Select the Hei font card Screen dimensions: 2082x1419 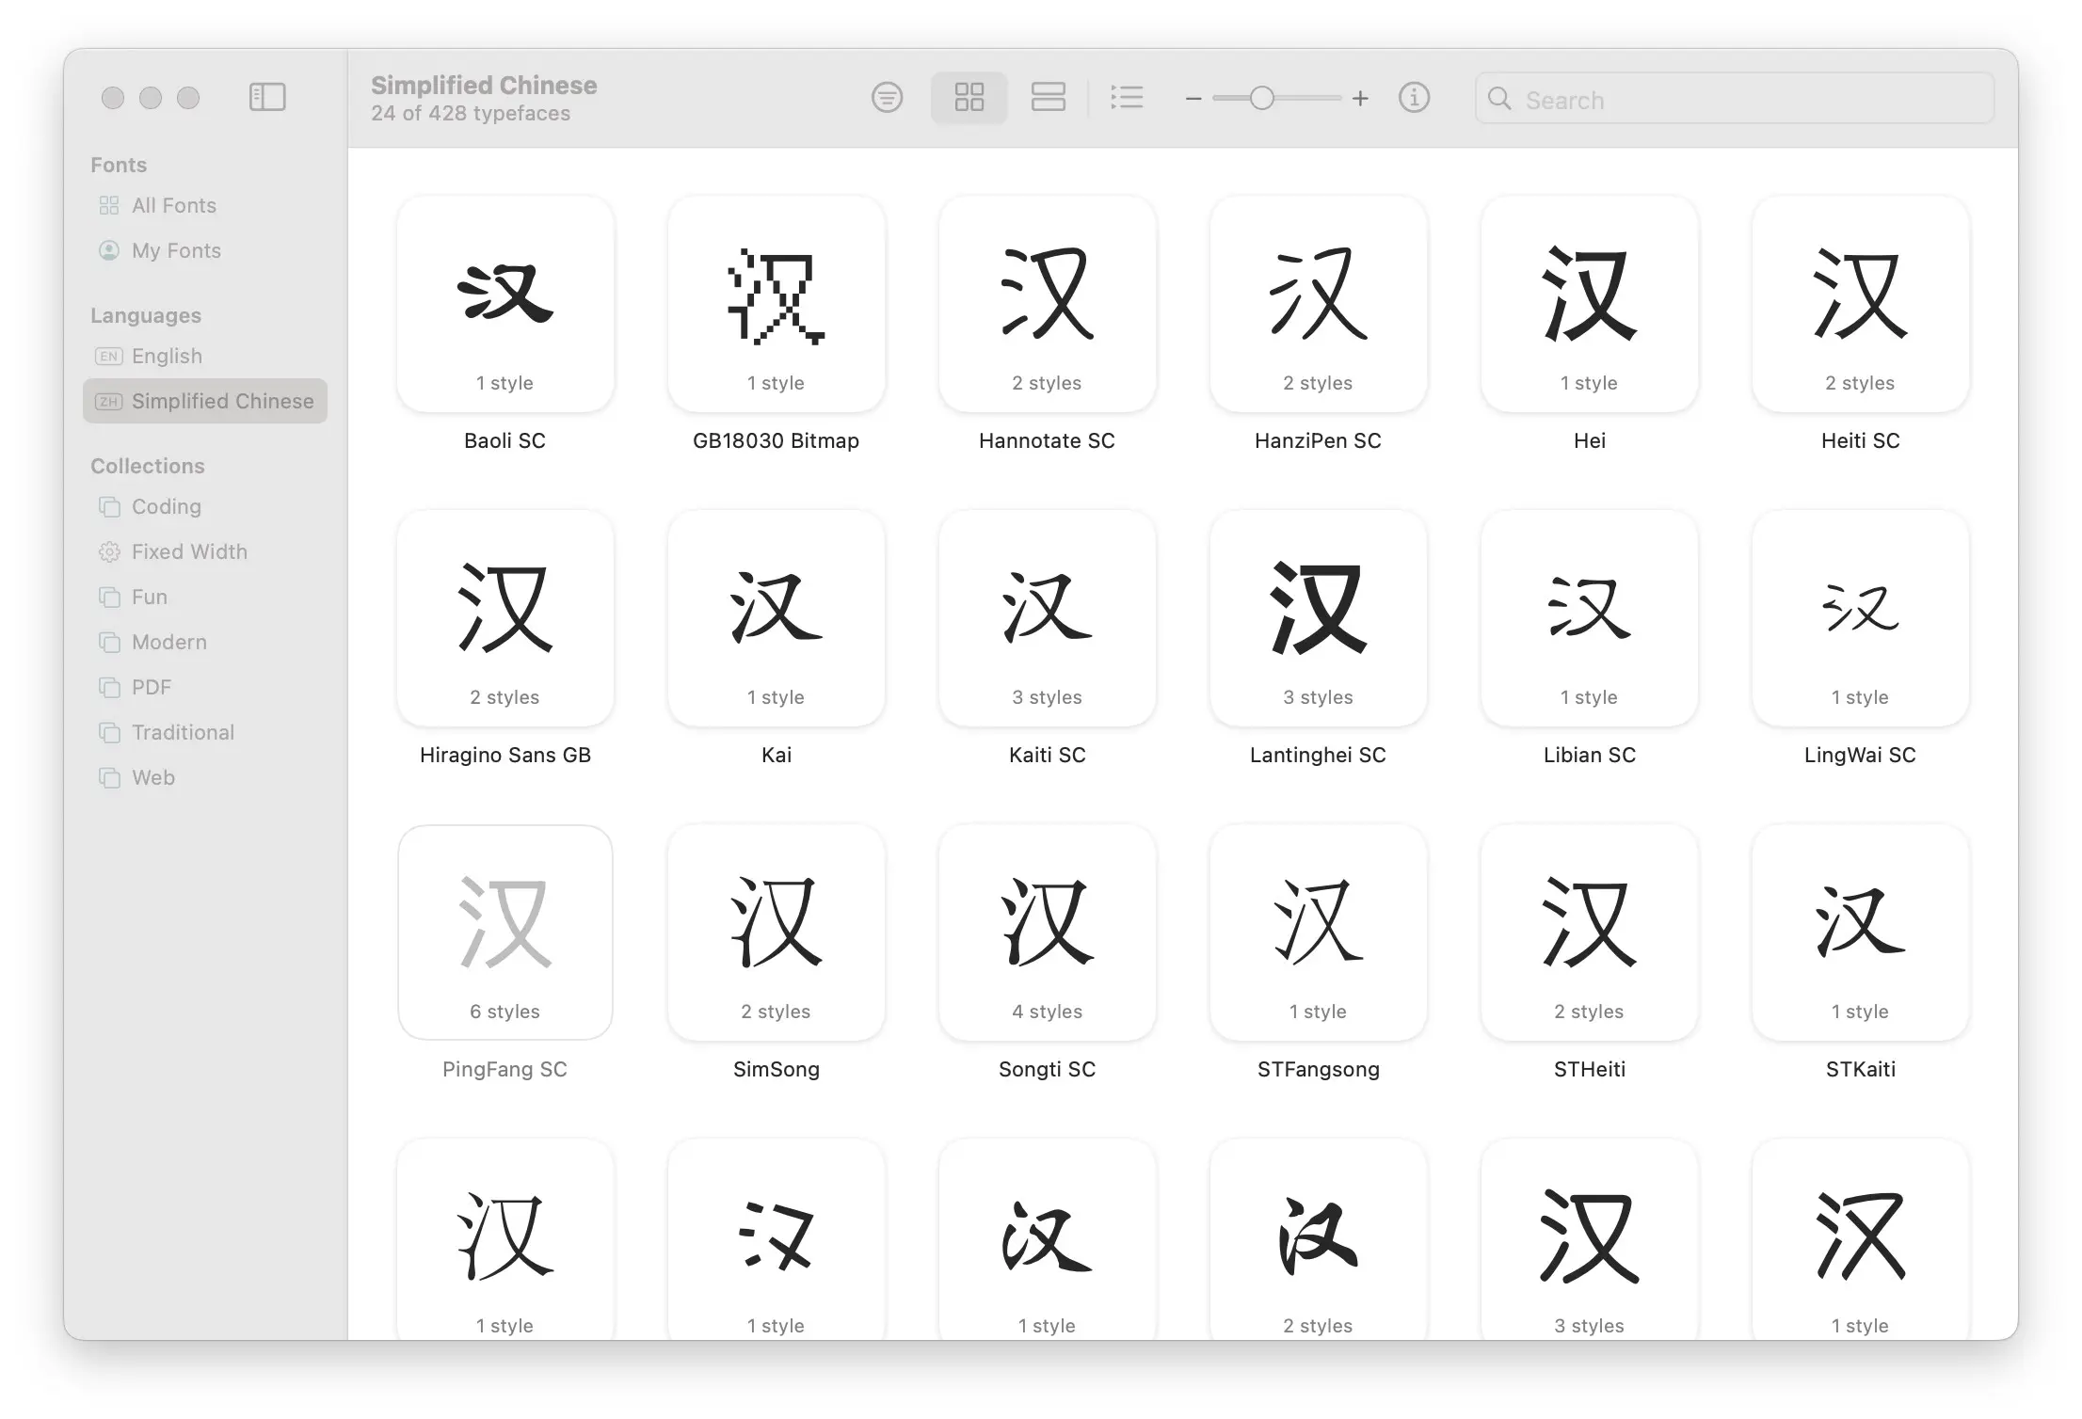[x=1590, y=304]
